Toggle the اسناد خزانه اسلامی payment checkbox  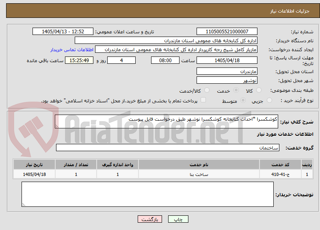(203, 100)
